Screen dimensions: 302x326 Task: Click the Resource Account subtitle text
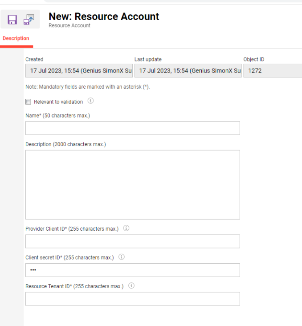(69, 26)
